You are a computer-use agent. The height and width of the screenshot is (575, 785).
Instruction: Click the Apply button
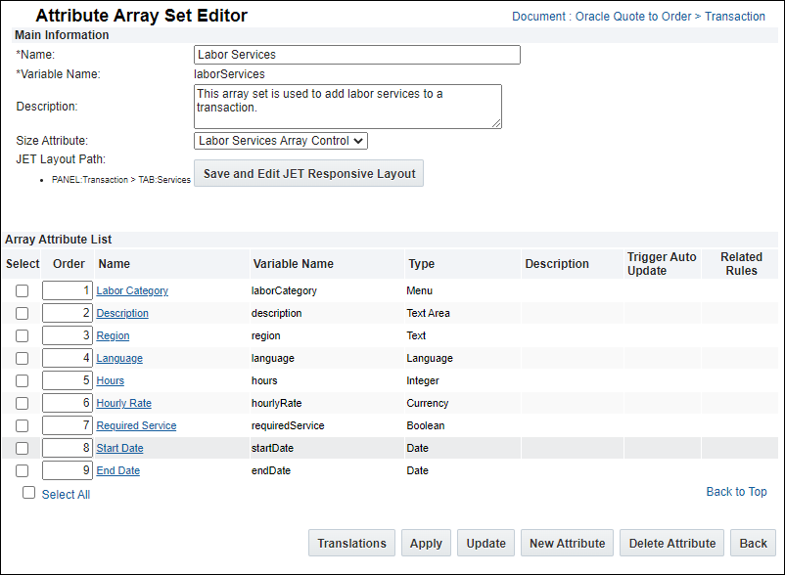(426, 543)
